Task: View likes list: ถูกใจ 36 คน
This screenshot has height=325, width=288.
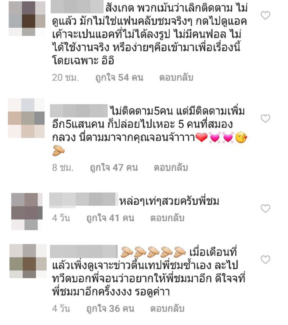Action: click(x=111, y=309)
